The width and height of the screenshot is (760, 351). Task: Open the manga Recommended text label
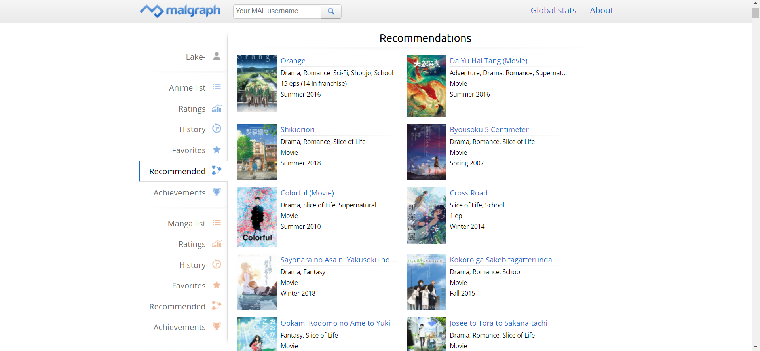tap(177, 307)
